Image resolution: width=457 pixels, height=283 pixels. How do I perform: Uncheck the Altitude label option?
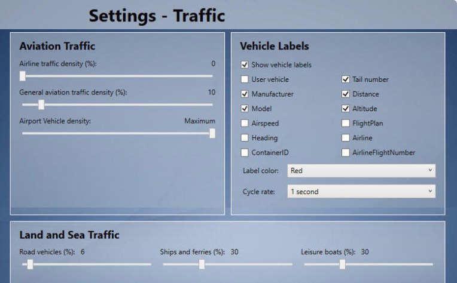(346, 109)
